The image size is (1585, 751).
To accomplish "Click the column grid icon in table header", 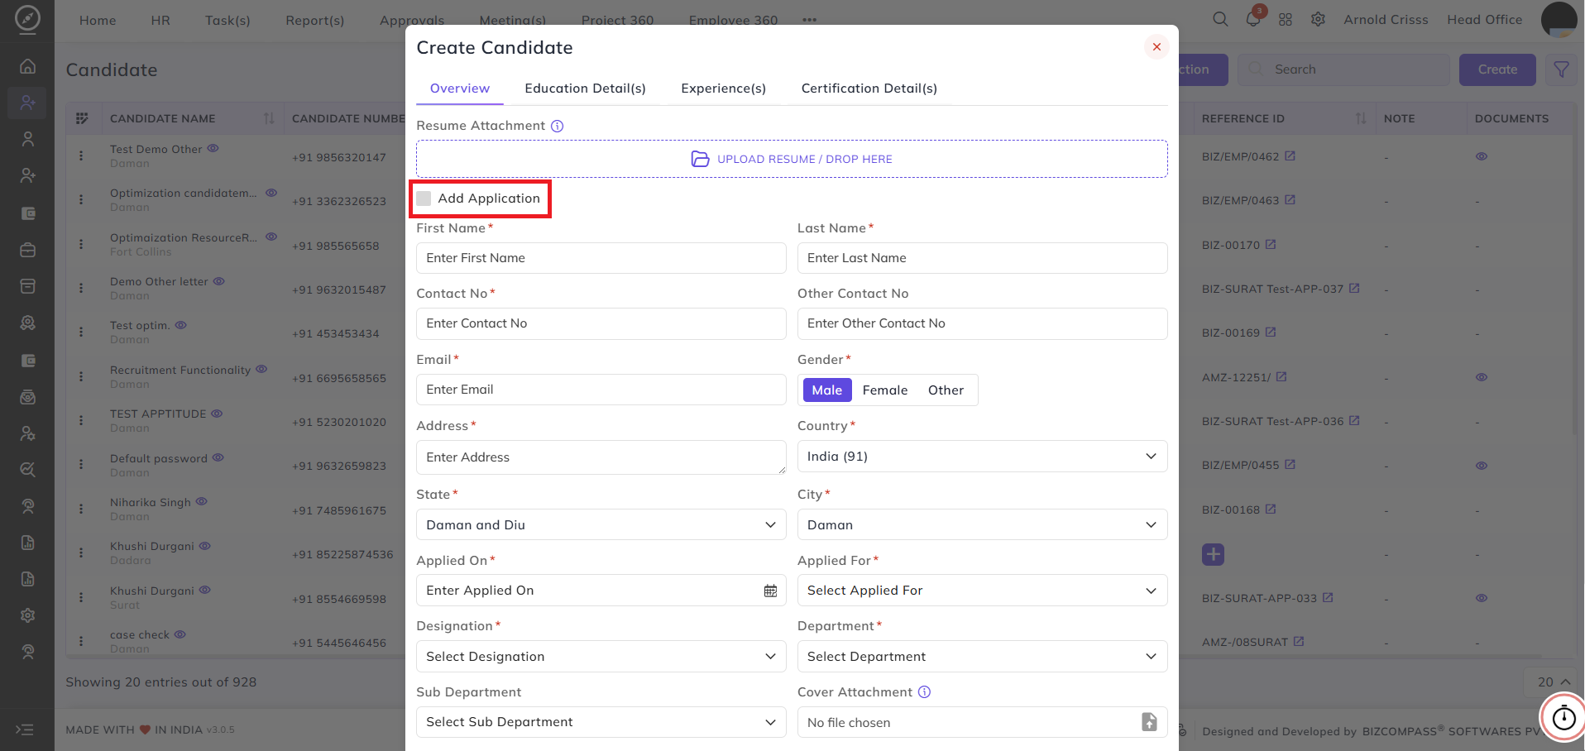I will [82, 118].
